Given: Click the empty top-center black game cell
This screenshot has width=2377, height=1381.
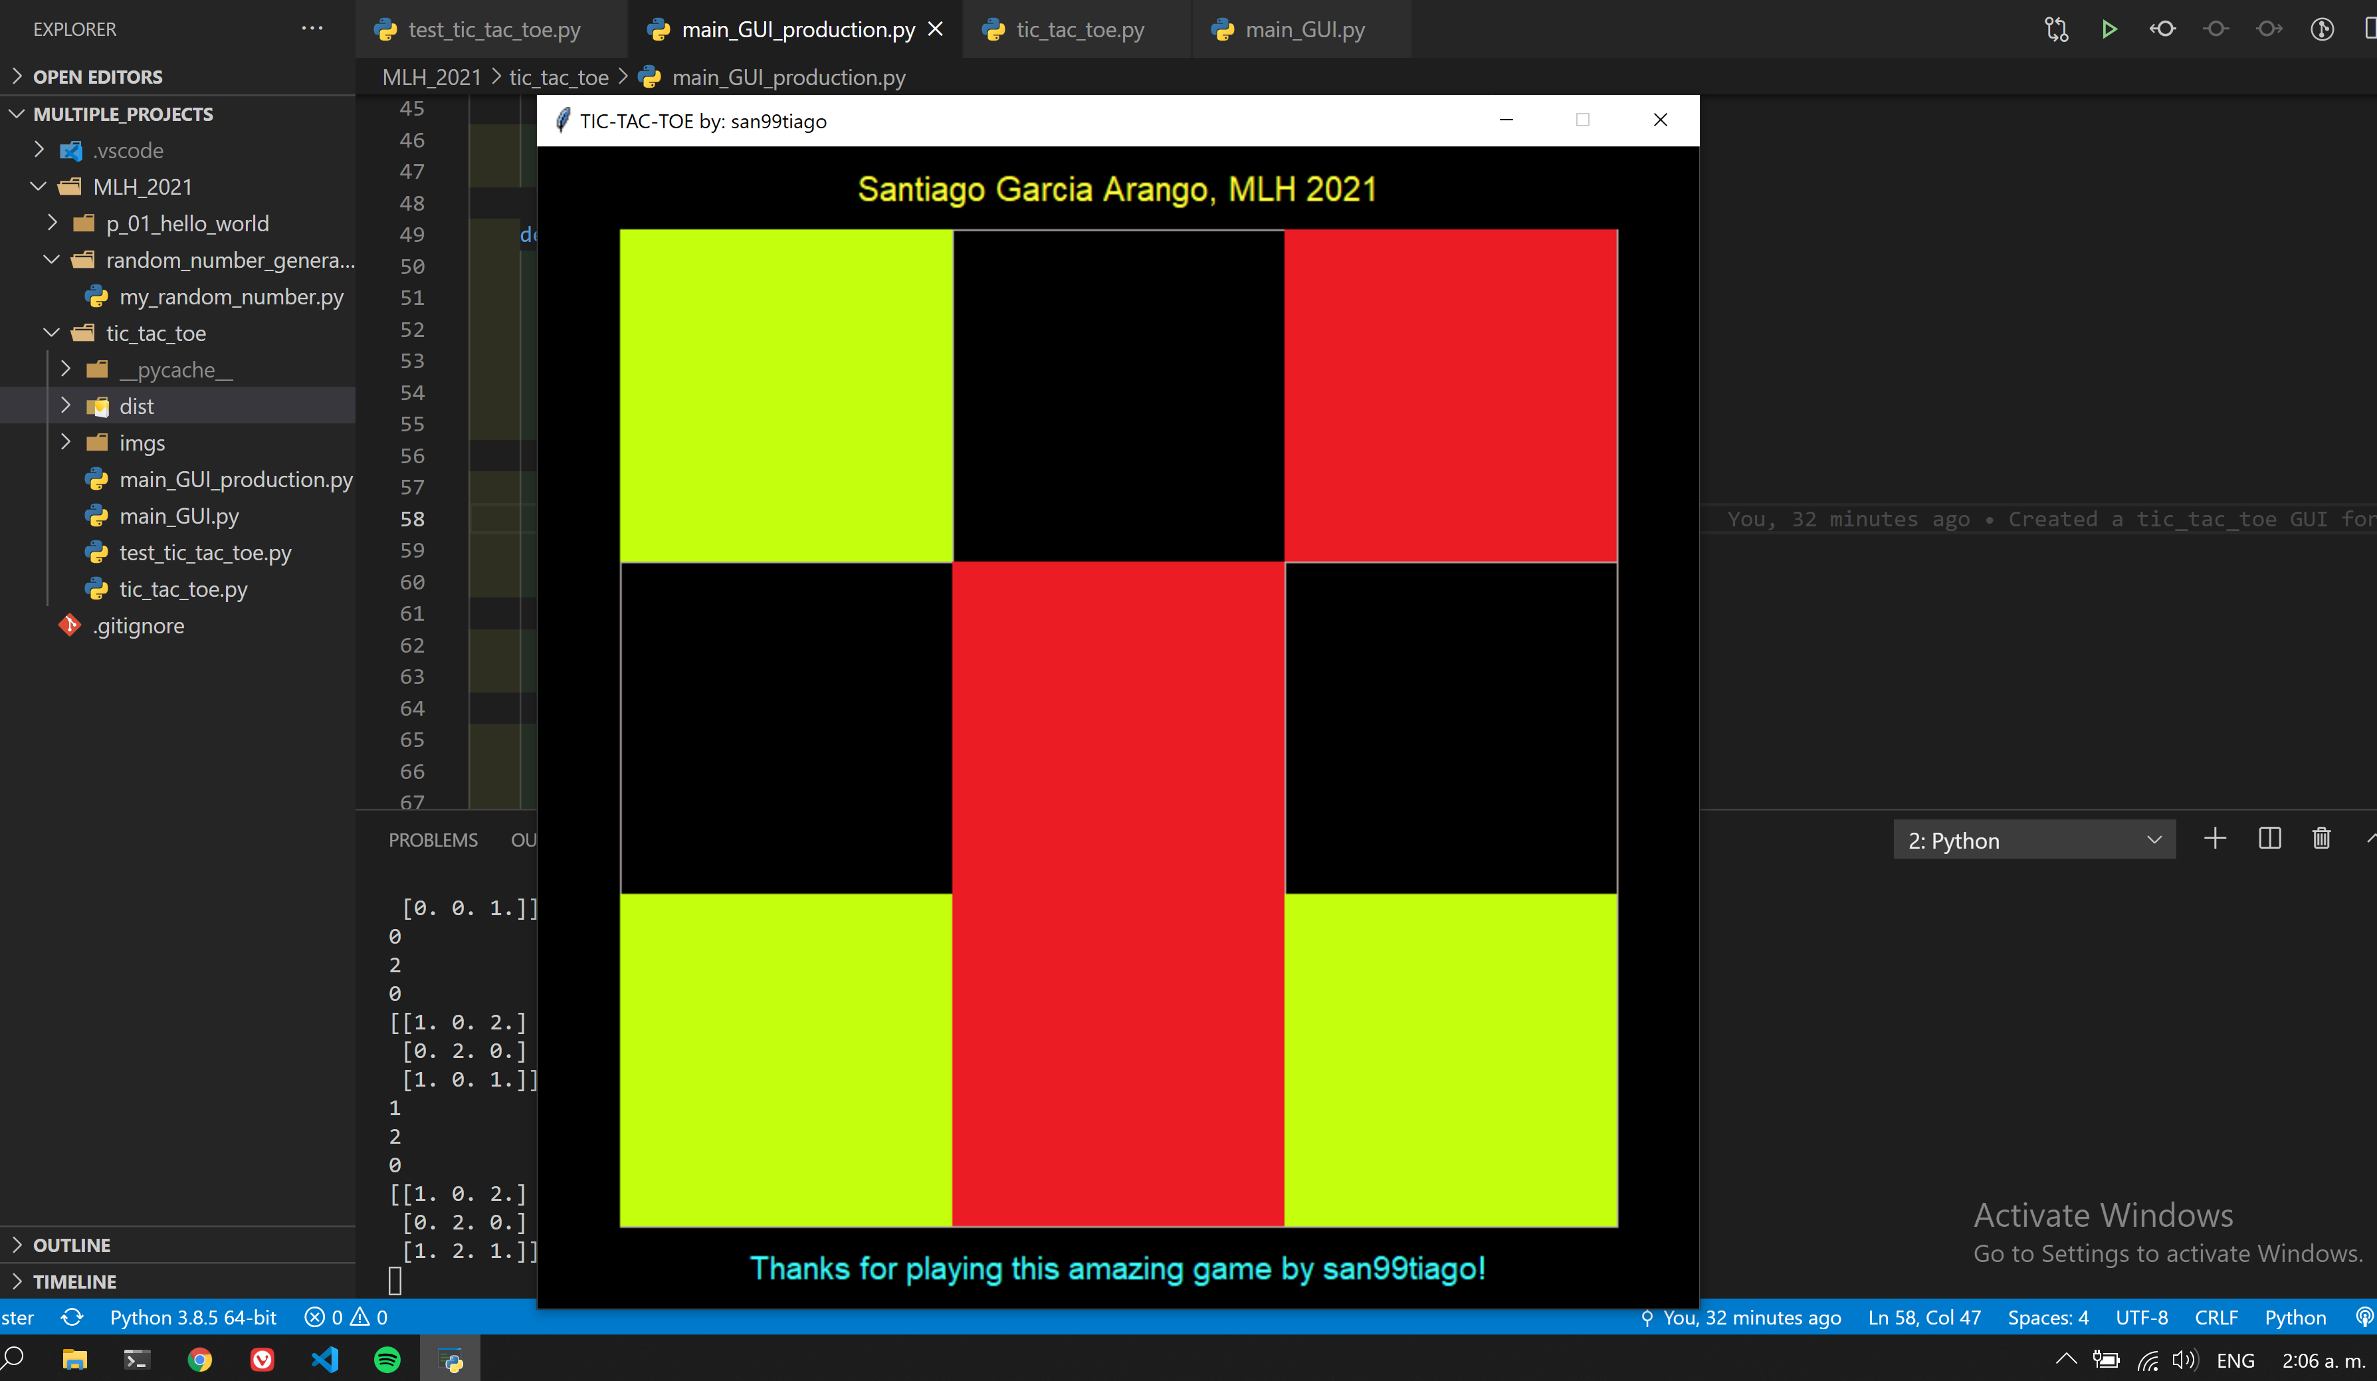Looking at the screenshot, I should [1118, 395].
